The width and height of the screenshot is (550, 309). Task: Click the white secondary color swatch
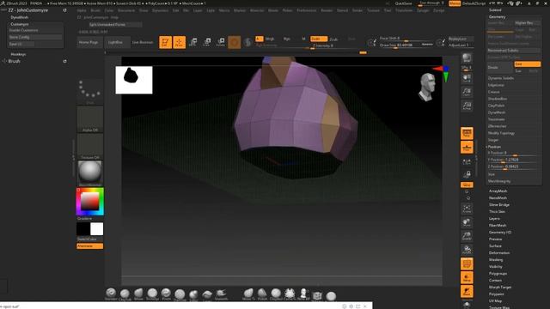coord(97,229)
